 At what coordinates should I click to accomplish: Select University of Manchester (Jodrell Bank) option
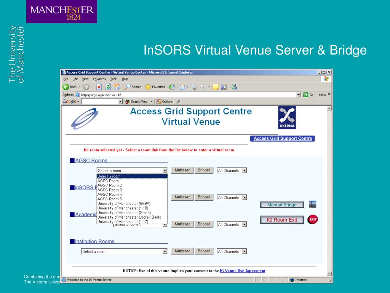(132, 217)
